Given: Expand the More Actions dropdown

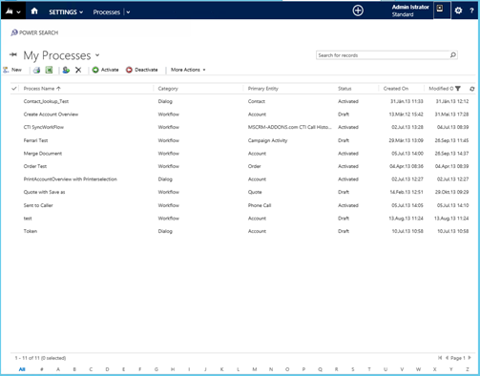Looking at the screenshot, I should [188, 70].
